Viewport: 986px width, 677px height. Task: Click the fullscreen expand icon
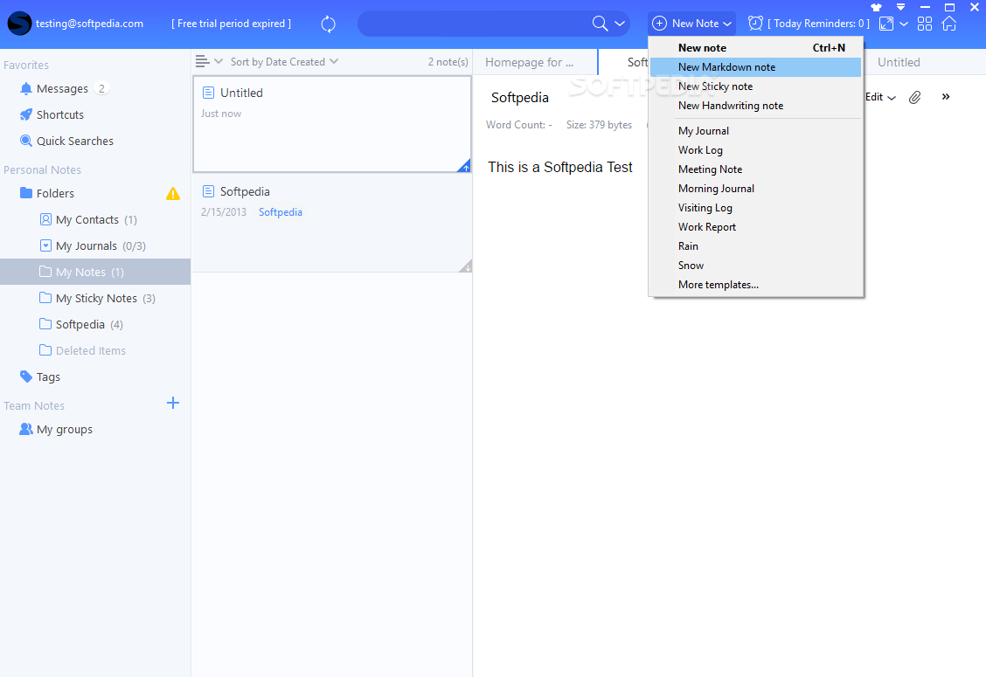pyautogui.click(x=886, y=24)
